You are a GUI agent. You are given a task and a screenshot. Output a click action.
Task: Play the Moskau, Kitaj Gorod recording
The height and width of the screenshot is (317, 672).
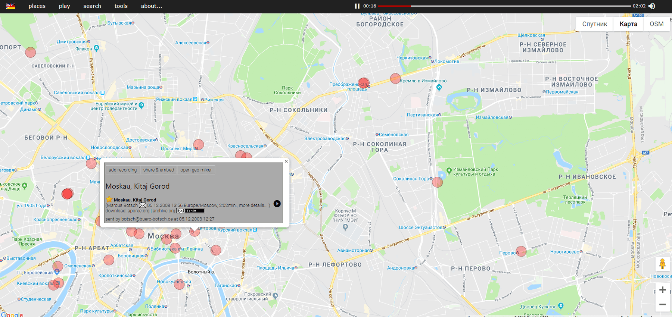click(x=277, y=204)
